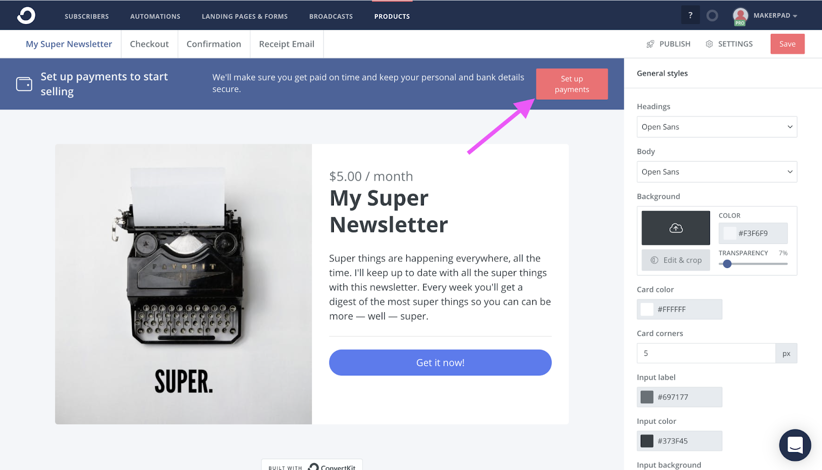Screen dimensions: 822x470
Task: Expand the Headings font dropdown
Action: click(717, 127)
